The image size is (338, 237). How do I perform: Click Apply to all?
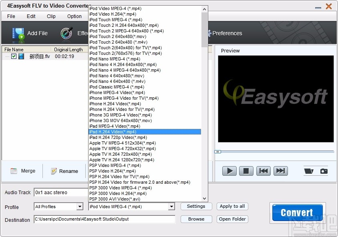[x=232, y=206]
